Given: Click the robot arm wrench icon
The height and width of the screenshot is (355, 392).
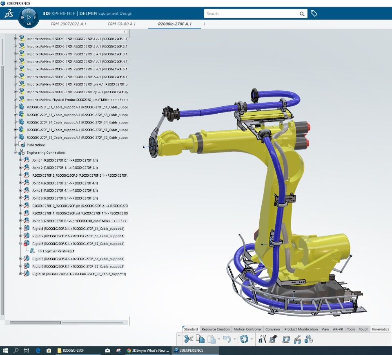Looking at the screenshot, I should (298, 339).
